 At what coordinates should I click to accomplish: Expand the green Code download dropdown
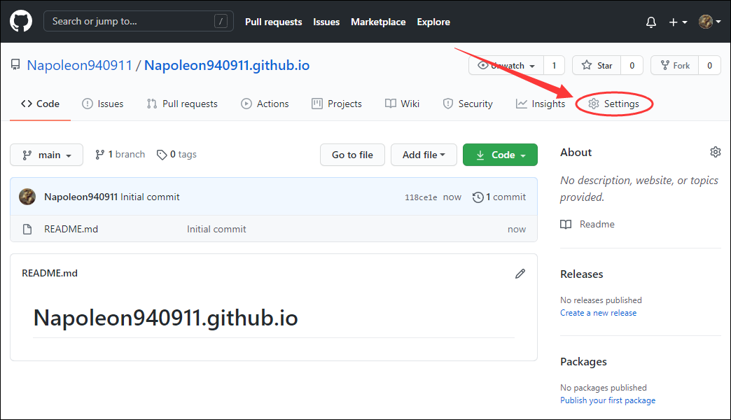[x=500, y=155]
